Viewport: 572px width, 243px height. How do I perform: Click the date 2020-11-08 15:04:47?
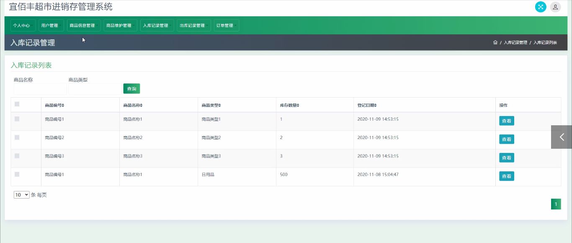[x=378, y=174]
